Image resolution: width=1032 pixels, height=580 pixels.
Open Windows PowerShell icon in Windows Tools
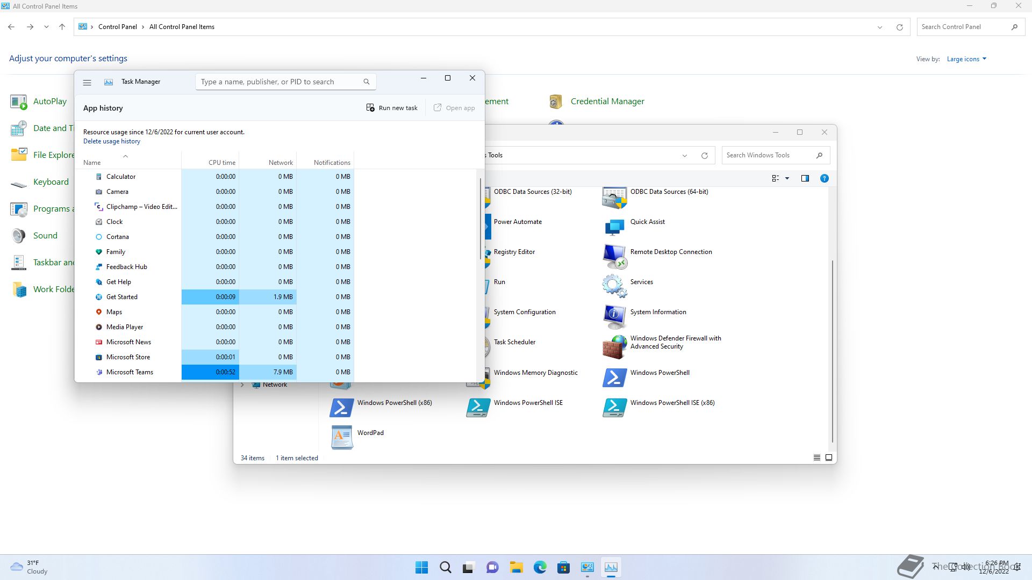pos(614,377)
